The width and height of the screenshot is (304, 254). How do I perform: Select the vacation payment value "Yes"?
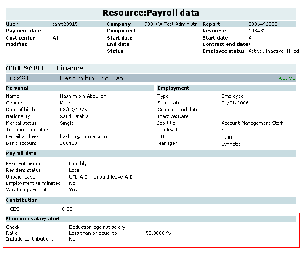click(x=73, y=190)
